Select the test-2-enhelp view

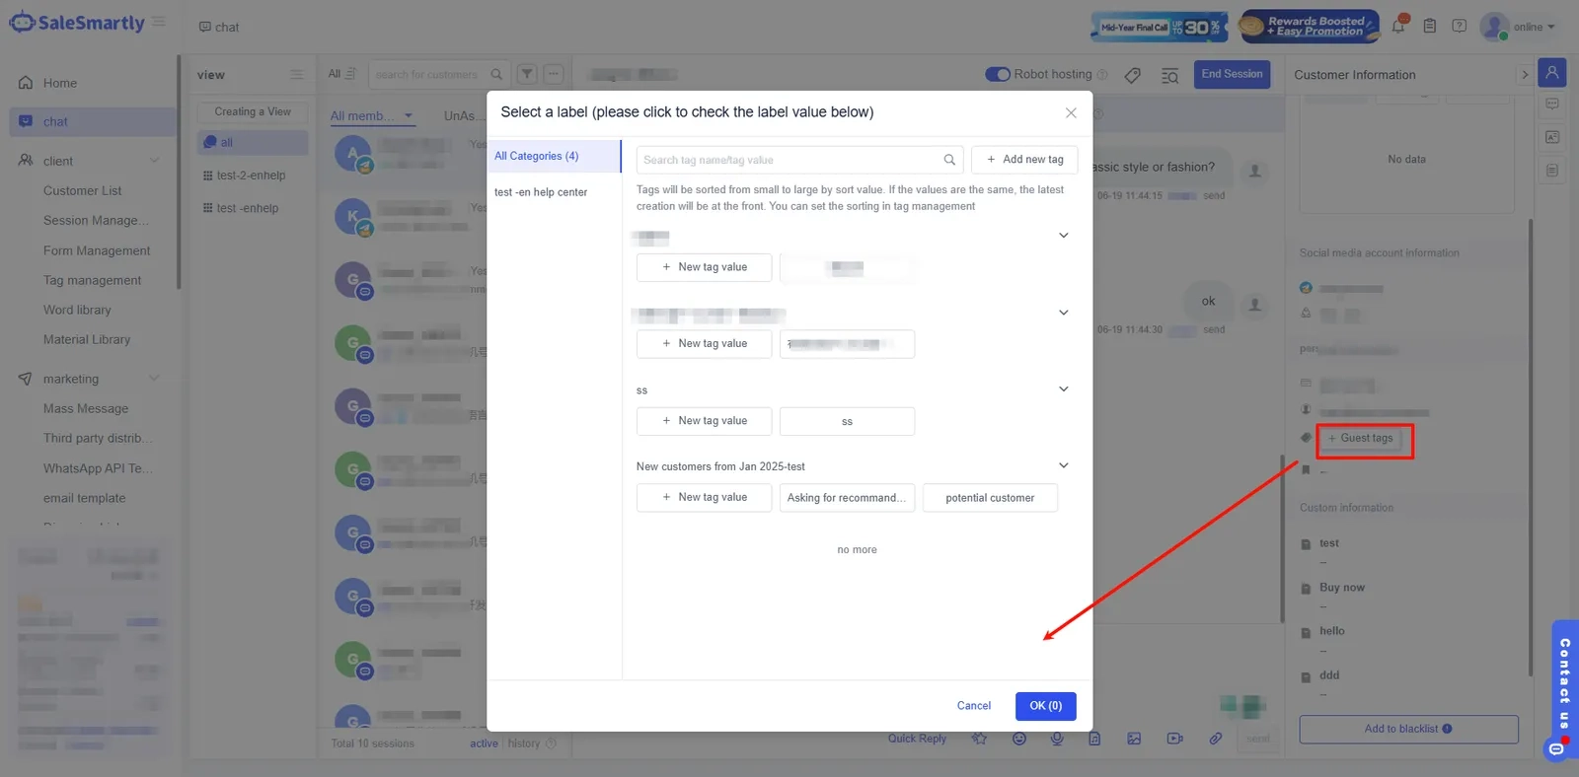click(251, 176)
